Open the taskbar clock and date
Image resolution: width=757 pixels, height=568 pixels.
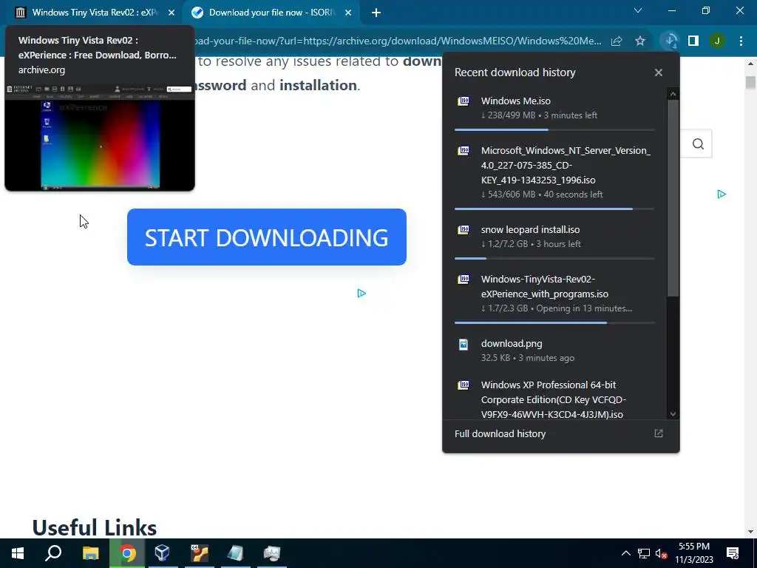click(694, 553)
